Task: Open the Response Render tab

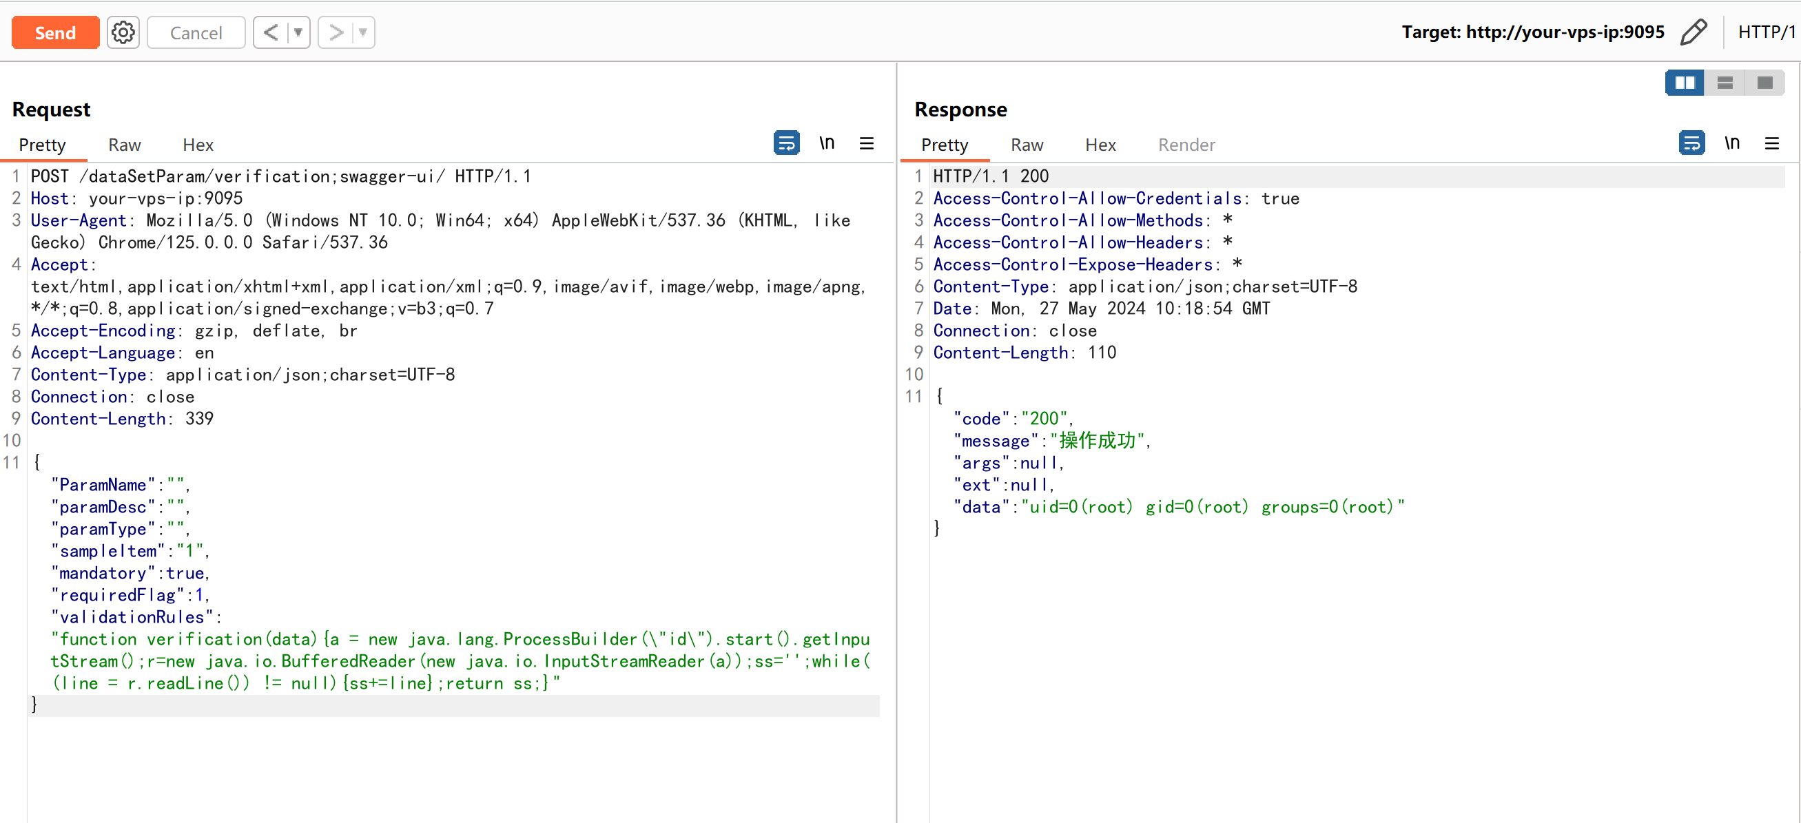Action: pyautogui.click(x=1186, y=145)
